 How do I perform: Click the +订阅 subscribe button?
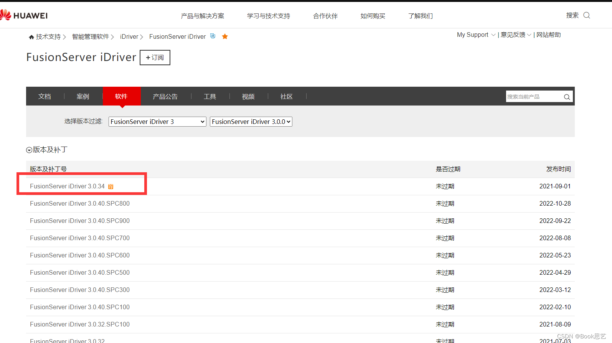[155, 58]
